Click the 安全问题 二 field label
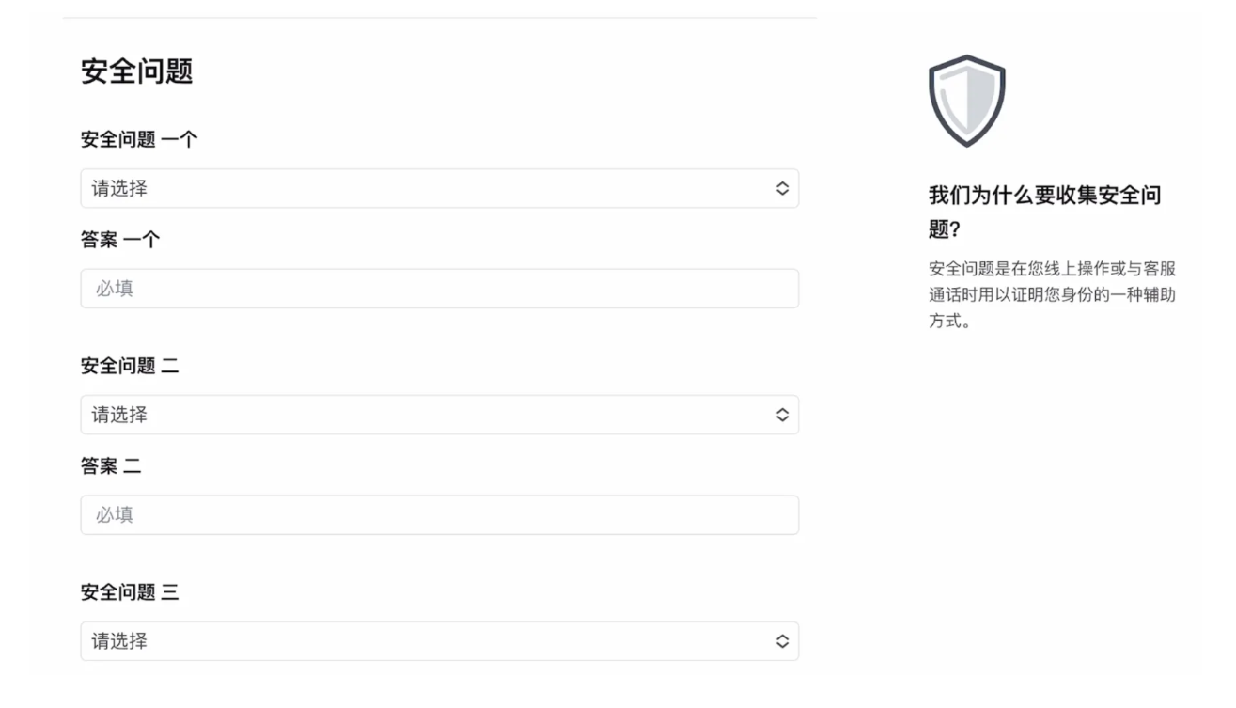The height and width of the screenshot is (708, 1236). click(130, 366)
